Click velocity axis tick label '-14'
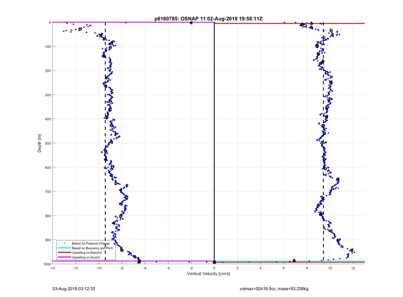This screenshot has height=297, width=403. tap(52, 268)
